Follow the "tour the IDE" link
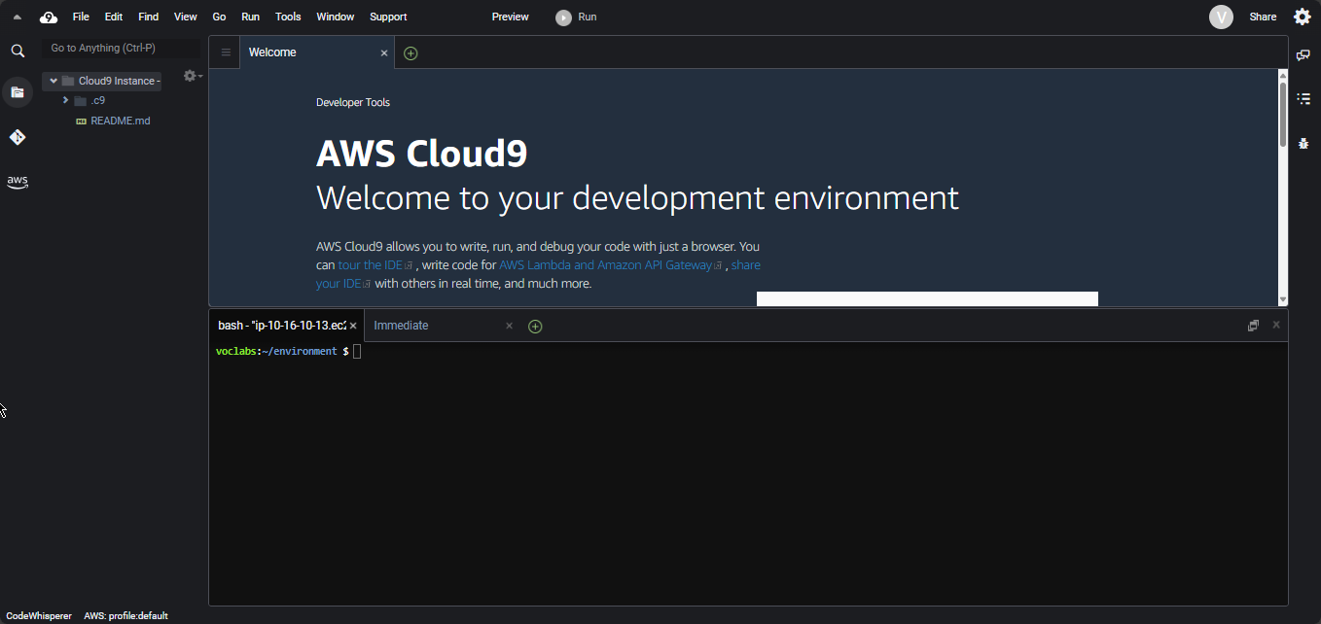Screen dimensions: 1321x624 (376, 265)
